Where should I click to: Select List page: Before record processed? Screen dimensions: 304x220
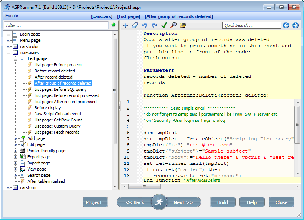click(67, 95)
